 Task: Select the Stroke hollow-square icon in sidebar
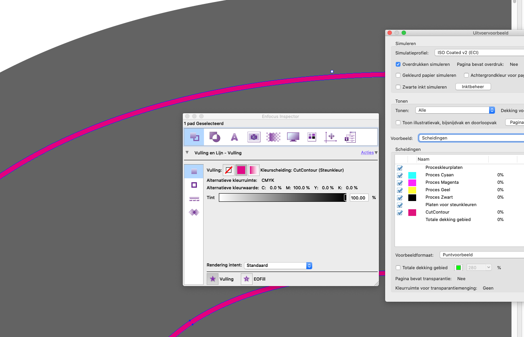[x=194, y=185]
